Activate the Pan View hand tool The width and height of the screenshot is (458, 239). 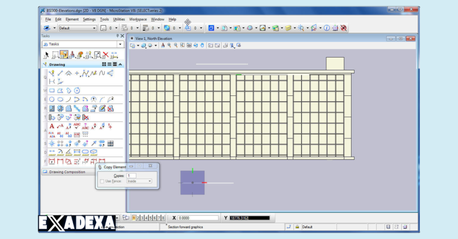coord(202,45)
